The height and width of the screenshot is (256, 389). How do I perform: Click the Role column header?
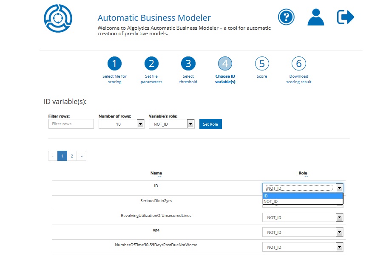(x=303, y=173)
